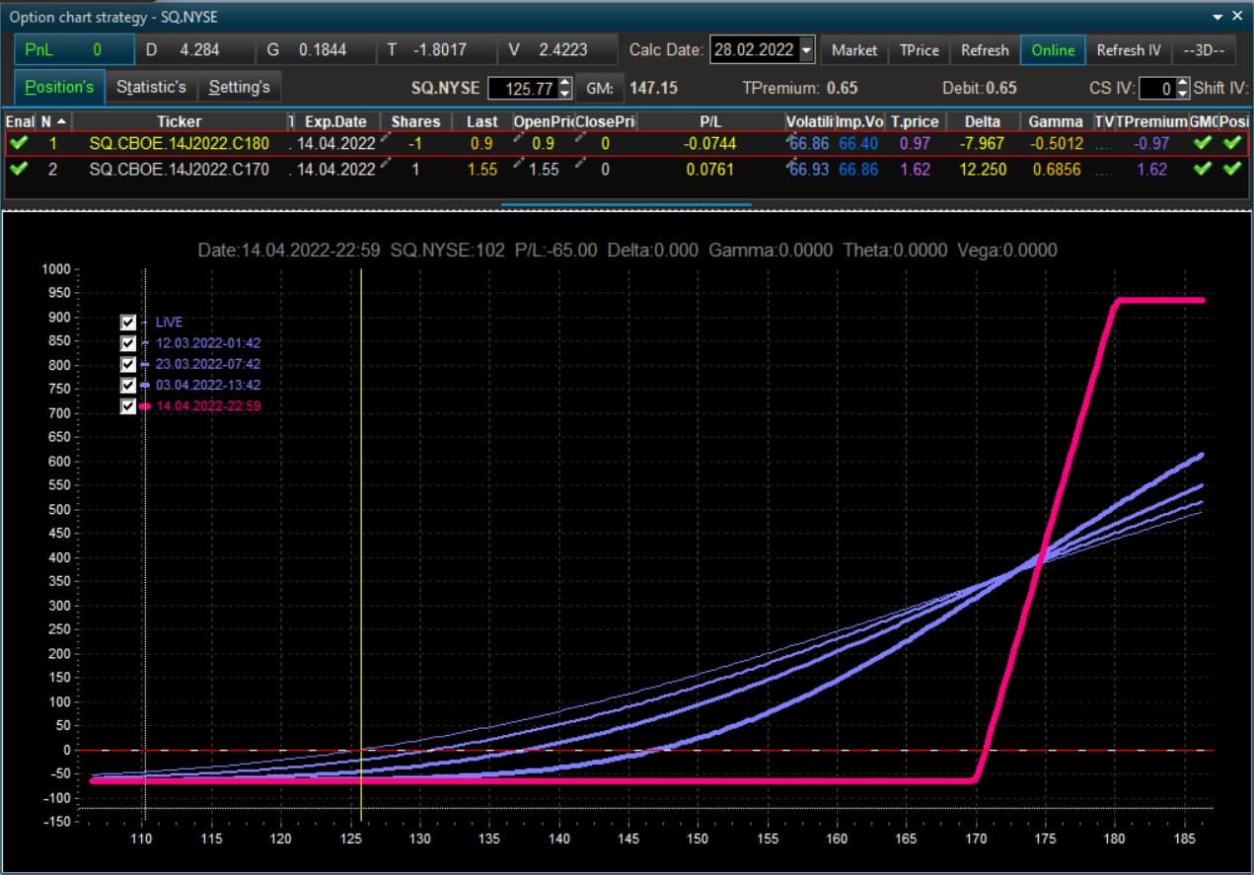Click the pencil icon beside C180 Volatility value
This screenshot has height=875, width=1254.
point(792,139)
